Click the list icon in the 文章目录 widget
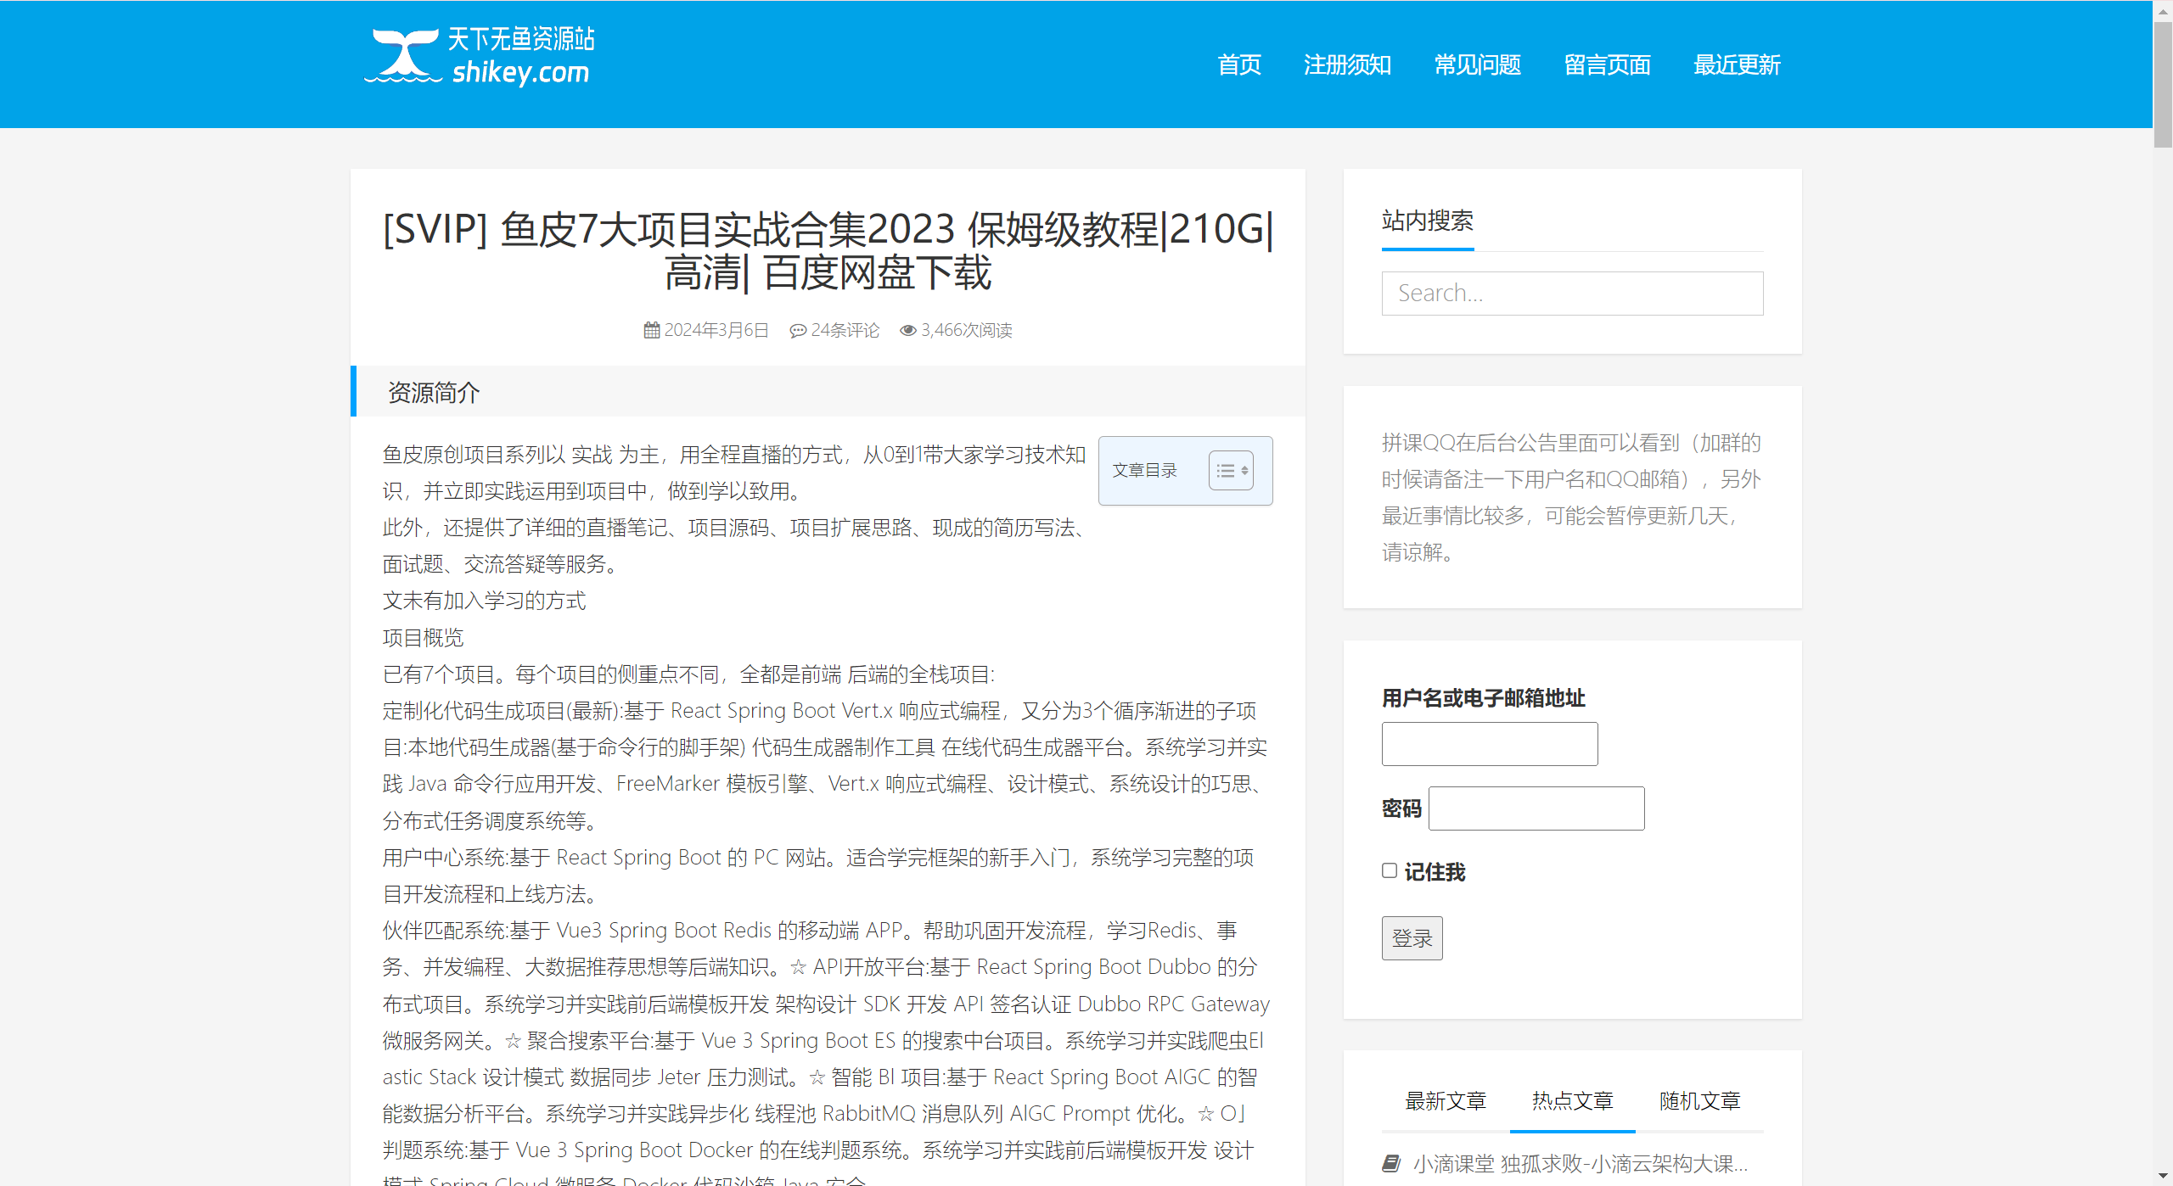 1227,469
